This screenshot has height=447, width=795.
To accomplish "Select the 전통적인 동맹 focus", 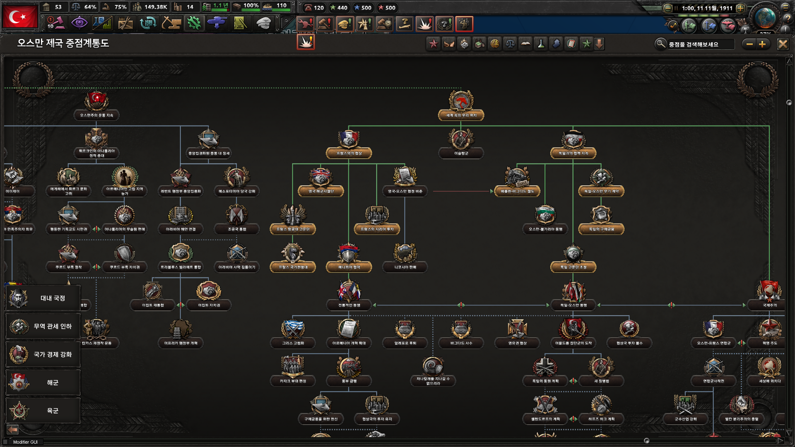I will [x=349, y=296].
